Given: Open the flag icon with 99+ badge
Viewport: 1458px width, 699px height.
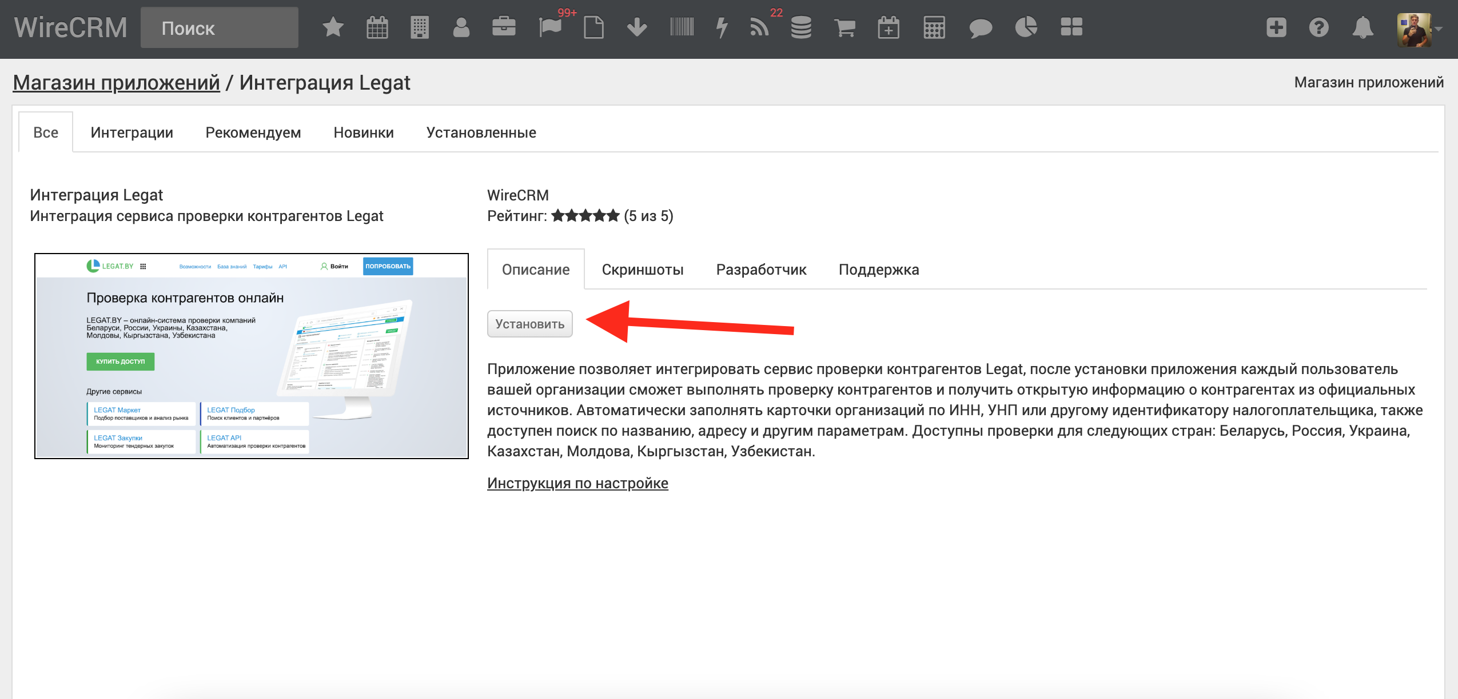Looking at the screenshot, I should coord(550,27).
